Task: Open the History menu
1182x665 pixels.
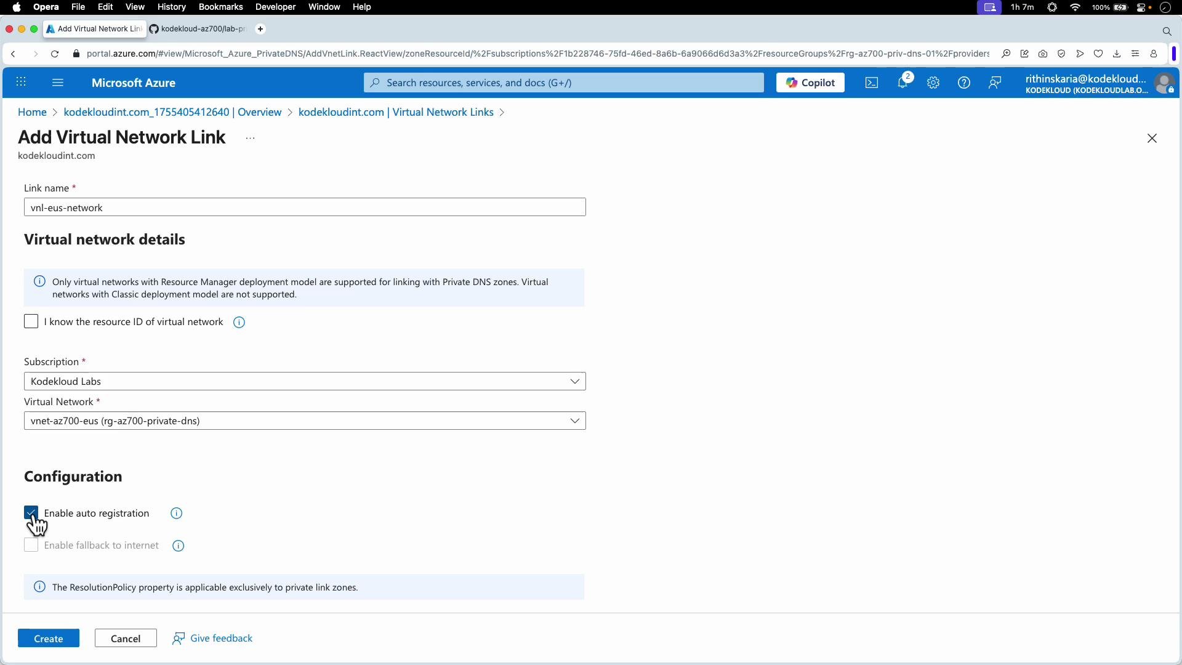Action: (x=172, y=7)
